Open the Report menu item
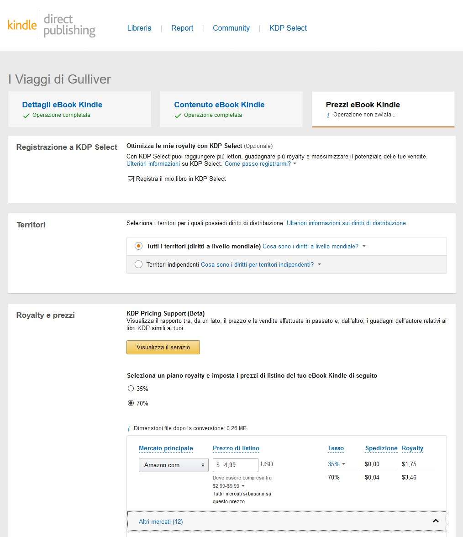This screenshot has height=537, width=463. pos(182,28)
